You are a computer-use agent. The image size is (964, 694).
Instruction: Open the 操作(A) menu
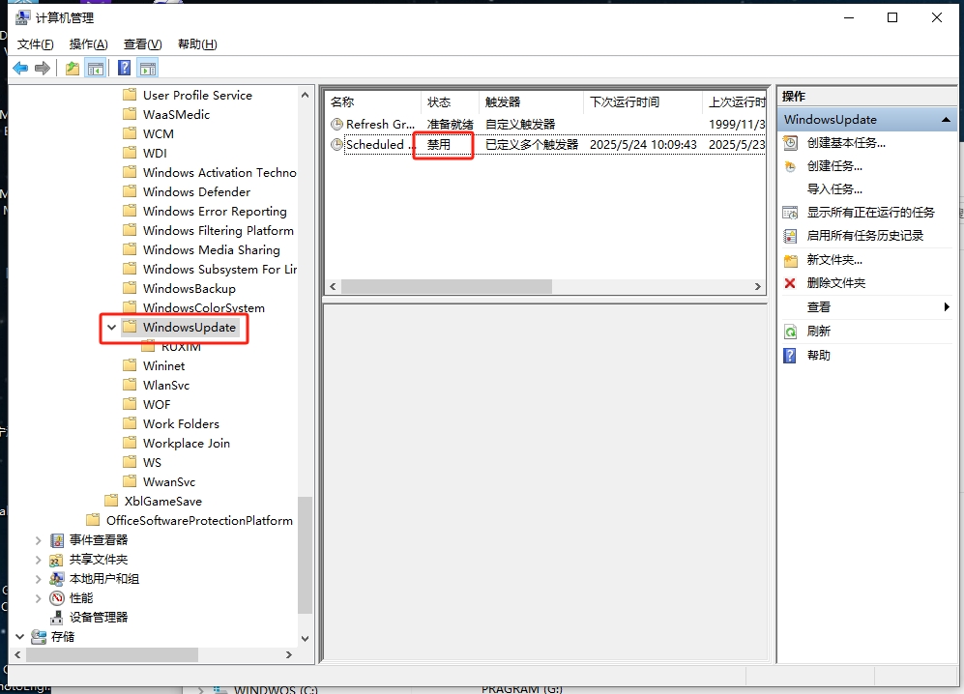click(x=88, y=44)
